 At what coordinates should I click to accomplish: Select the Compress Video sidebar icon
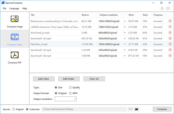15,37
